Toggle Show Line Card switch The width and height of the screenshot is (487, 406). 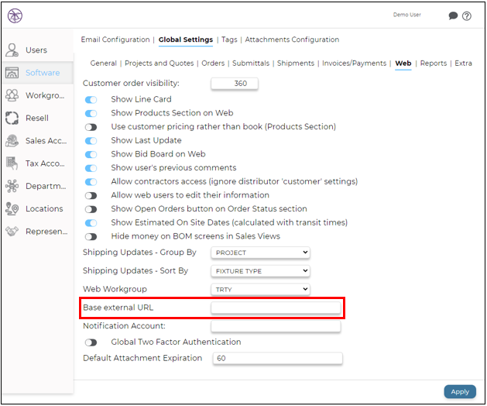click(x=91, y=100)
